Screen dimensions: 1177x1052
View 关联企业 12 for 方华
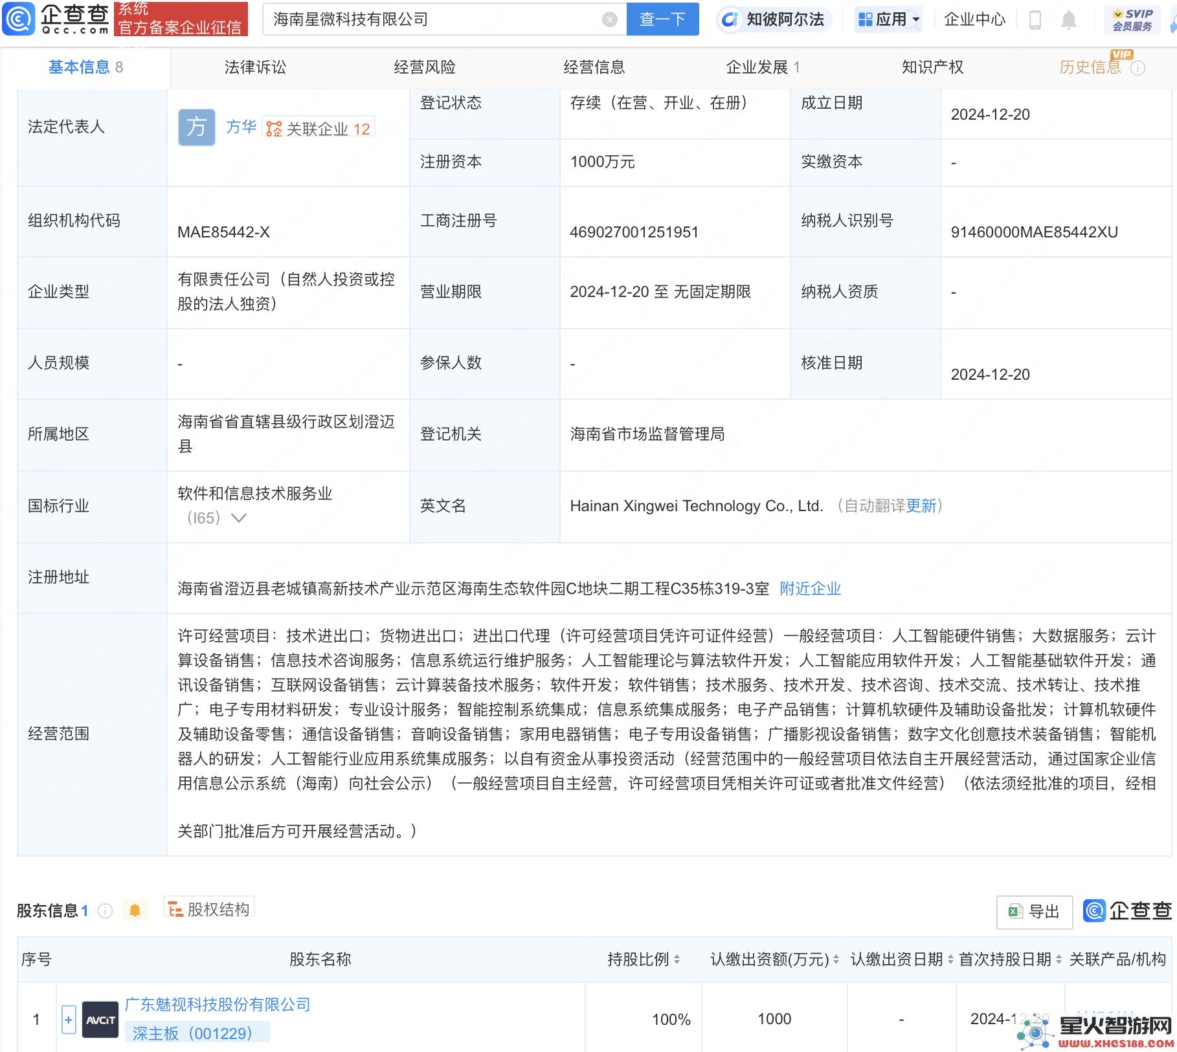click(319, 128)
